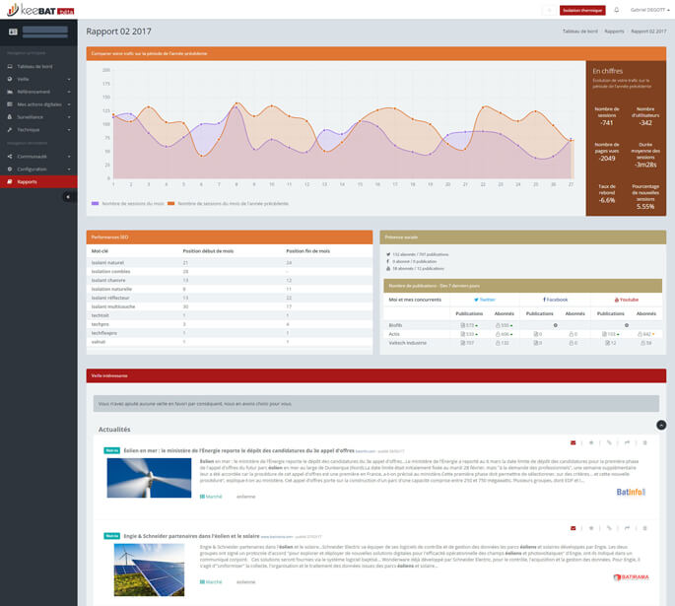The width and height of the screenshot is (675, 606).
Task: Click the wind turbine article thumbnail
Action: point(149,478)
